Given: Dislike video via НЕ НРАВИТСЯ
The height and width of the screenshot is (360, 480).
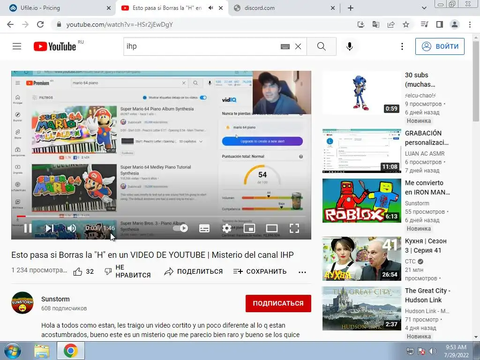Looking at the screenshot, I should tap(127, 271).
